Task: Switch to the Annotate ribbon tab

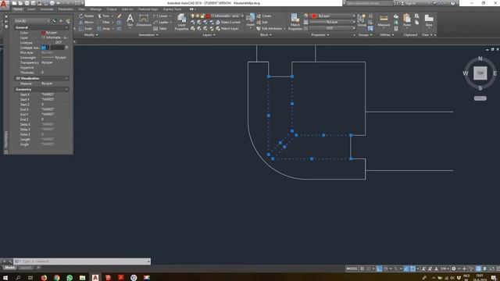Action: [47, 9]
